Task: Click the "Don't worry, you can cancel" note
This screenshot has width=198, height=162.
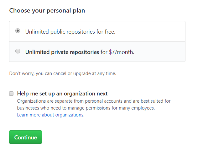Action: 63,73
